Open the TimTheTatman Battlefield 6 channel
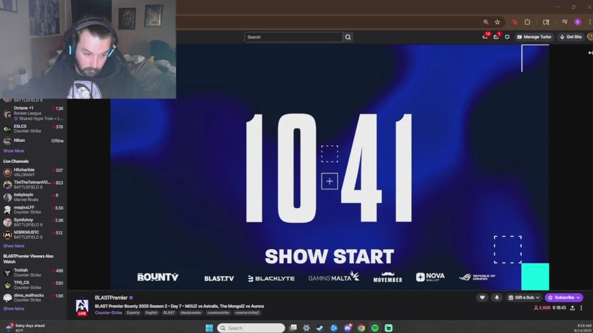Image resolution: width=593 pixels, height=333 pixels. click(33, 185)
